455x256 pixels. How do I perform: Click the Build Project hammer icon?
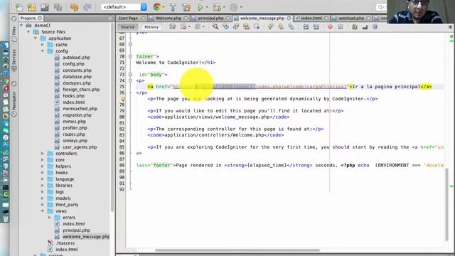(x=173, y=7)
